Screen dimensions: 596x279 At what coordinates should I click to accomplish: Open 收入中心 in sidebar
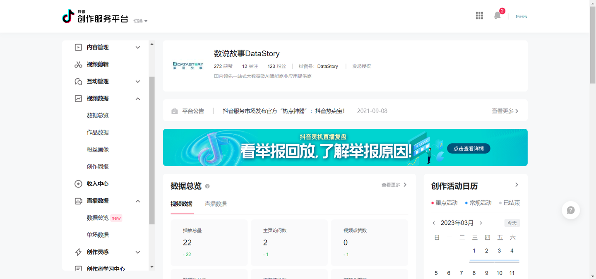click(98, 184)
